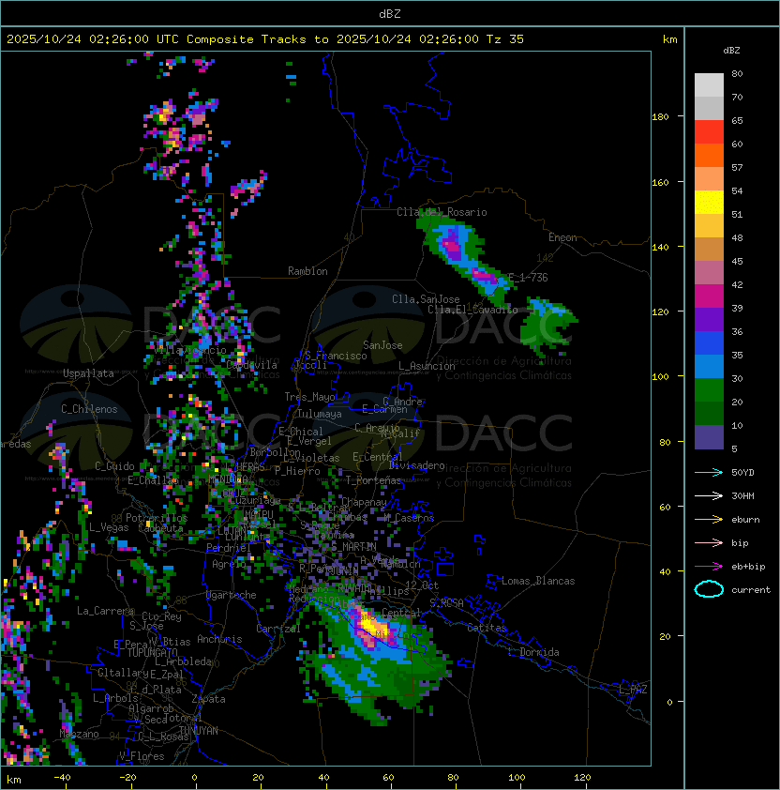Click the 'TUPUNGATO' map label
Viewport: 780px width, 790px height.
pyautogui.click(x=152, y=652)
